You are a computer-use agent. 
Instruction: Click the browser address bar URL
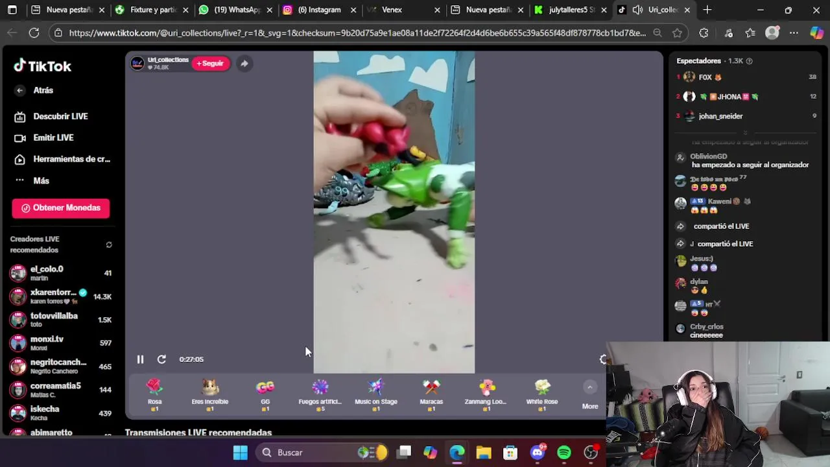click(x=357, y=32)
